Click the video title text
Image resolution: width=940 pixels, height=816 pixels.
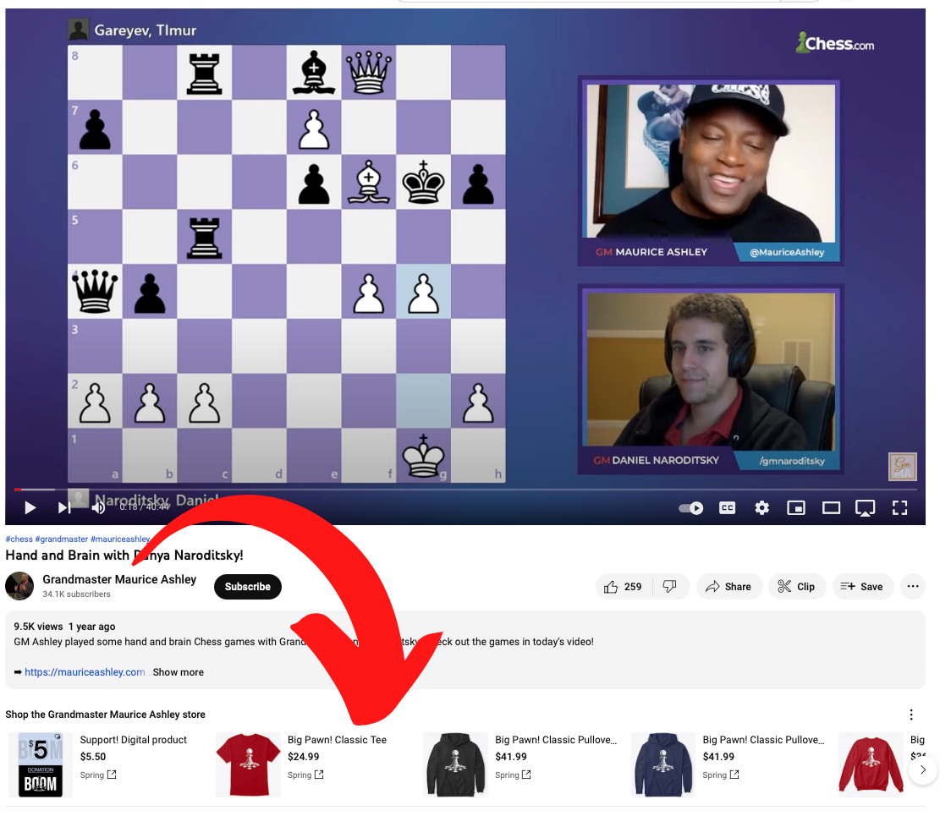(124, 556)
